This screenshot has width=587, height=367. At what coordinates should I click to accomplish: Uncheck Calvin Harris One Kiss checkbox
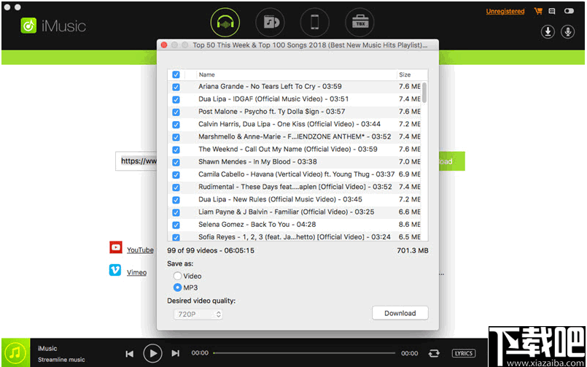click(x=176, y=125)
